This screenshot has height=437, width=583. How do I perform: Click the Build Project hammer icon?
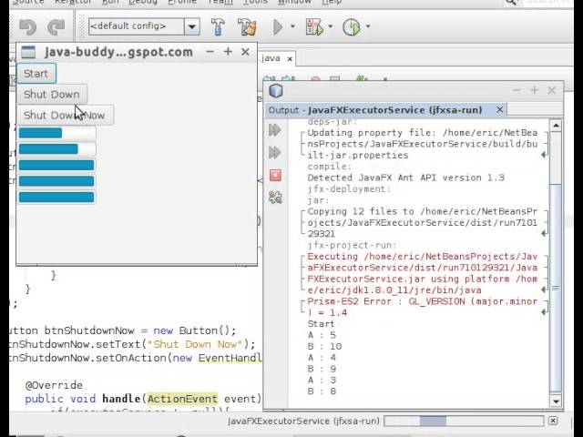[x=218, y=26]
